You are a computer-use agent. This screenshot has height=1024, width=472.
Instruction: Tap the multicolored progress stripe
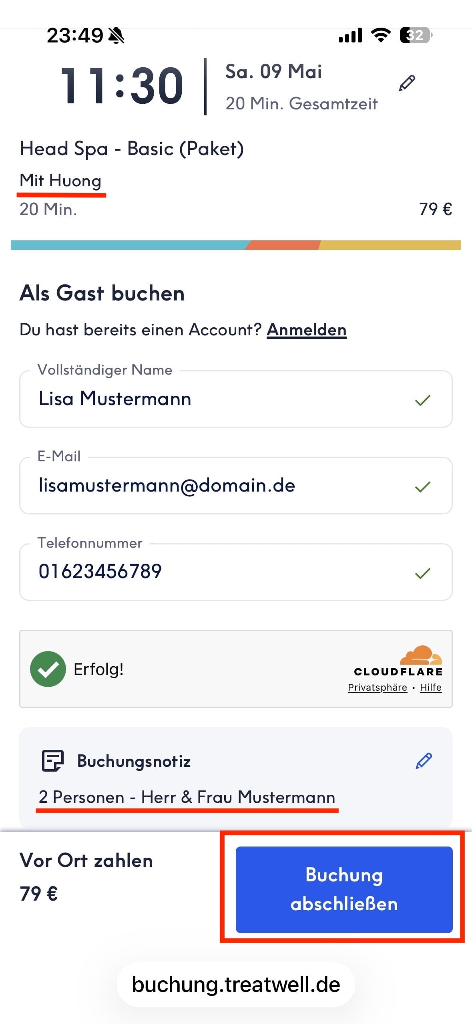[236, 245]
